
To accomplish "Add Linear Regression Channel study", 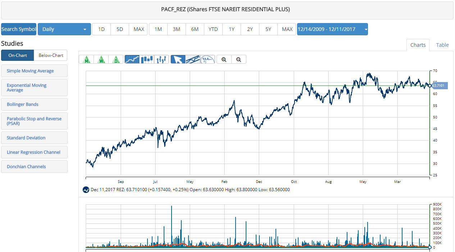I will pyautogui.click(x=34, y=152).
